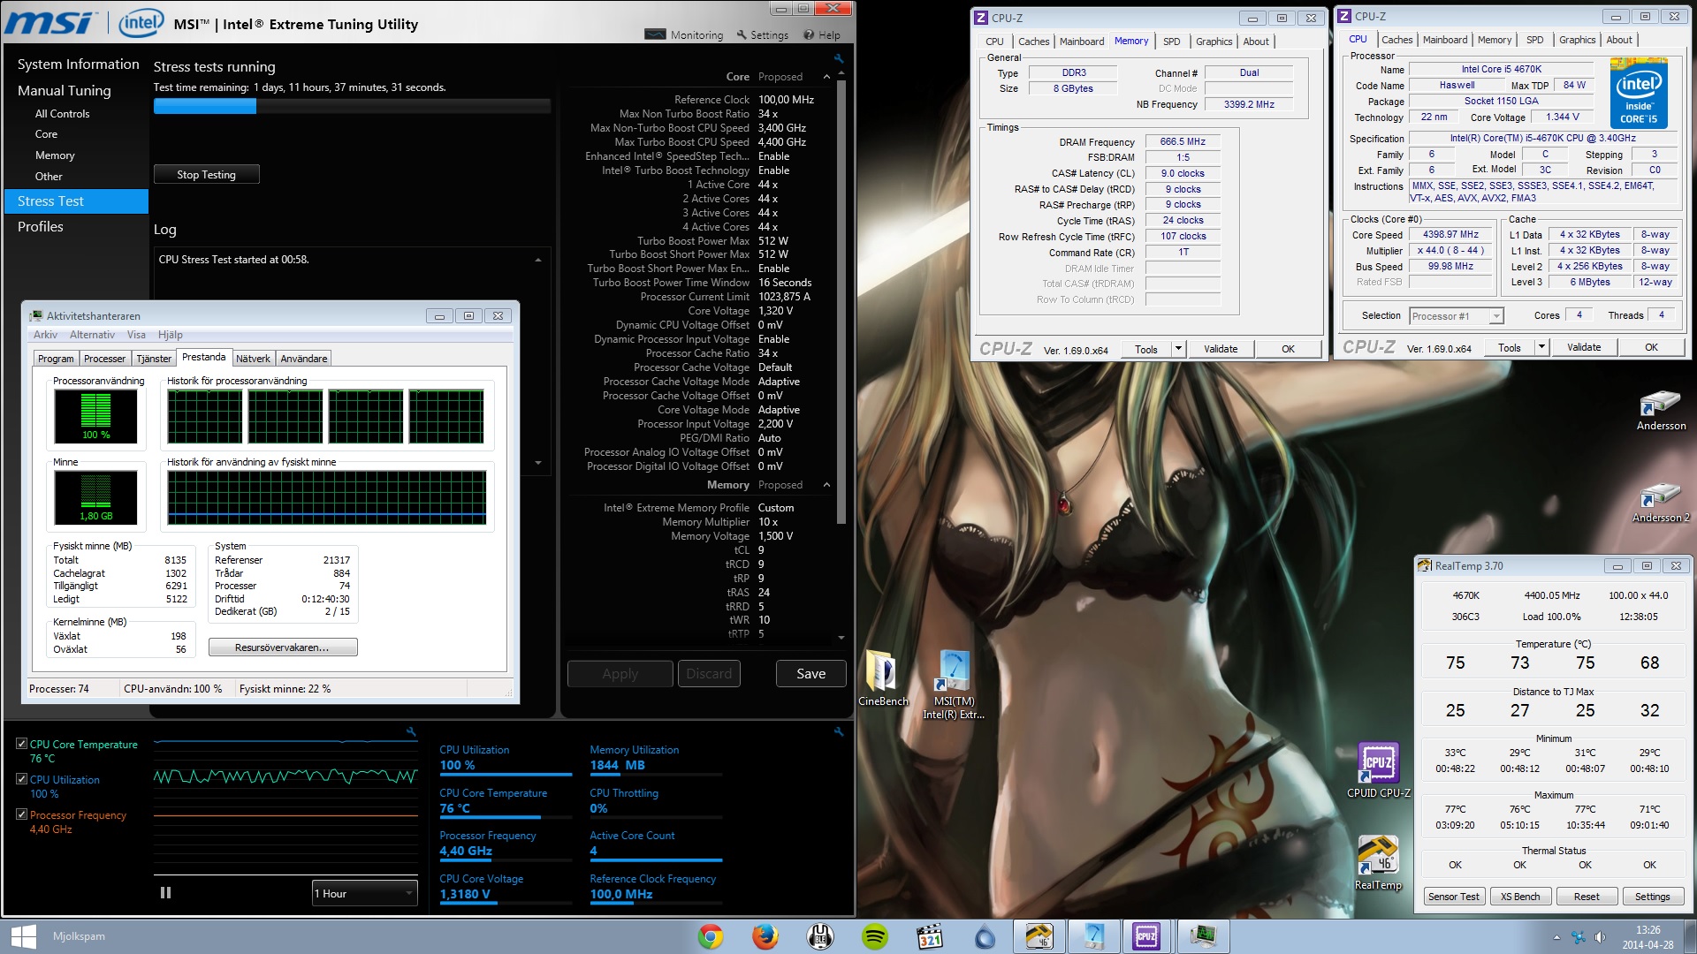Click the XTU settings panel vertical scrollbar
Image resolution: width=1697 pixels, height=954 pixels.
tap(841, 300)
